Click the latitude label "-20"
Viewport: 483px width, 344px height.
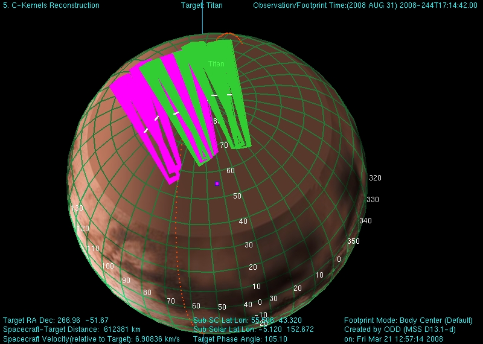(x=262, y=323)
